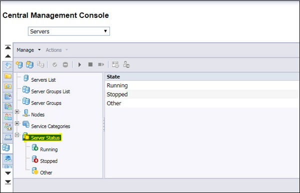Open the Manage menu
The width and height of the screenshot is (300, 193).
(28, 50)
